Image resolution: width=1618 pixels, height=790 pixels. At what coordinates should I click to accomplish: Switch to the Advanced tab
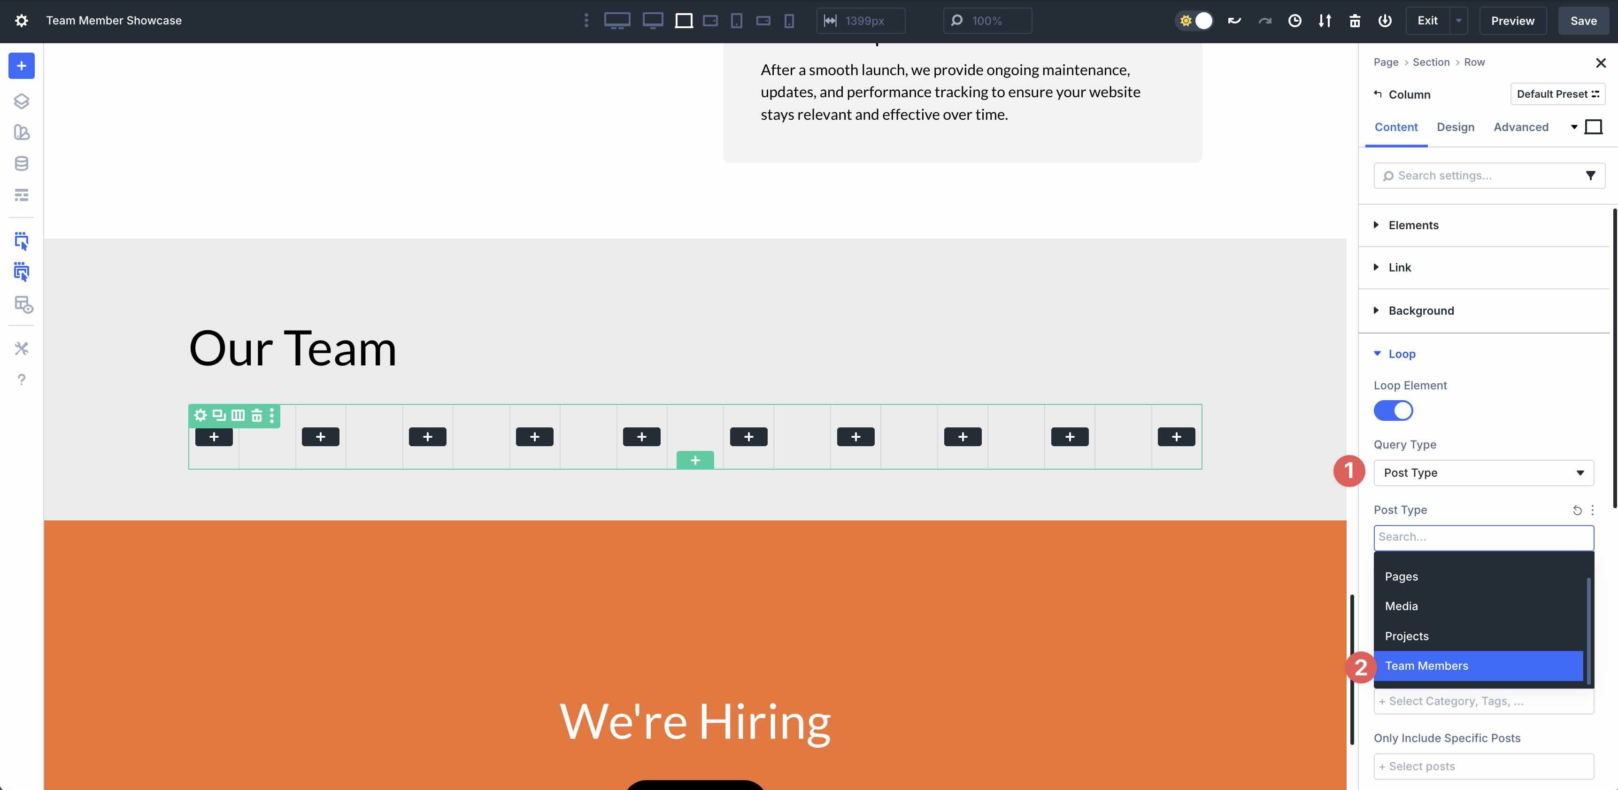1521,127
